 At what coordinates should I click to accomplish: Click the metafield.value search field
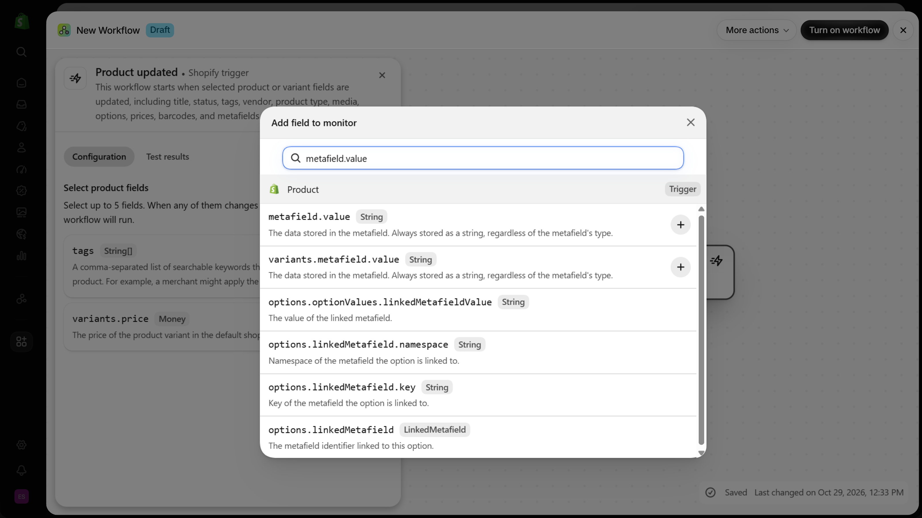[x=483, y=158]
